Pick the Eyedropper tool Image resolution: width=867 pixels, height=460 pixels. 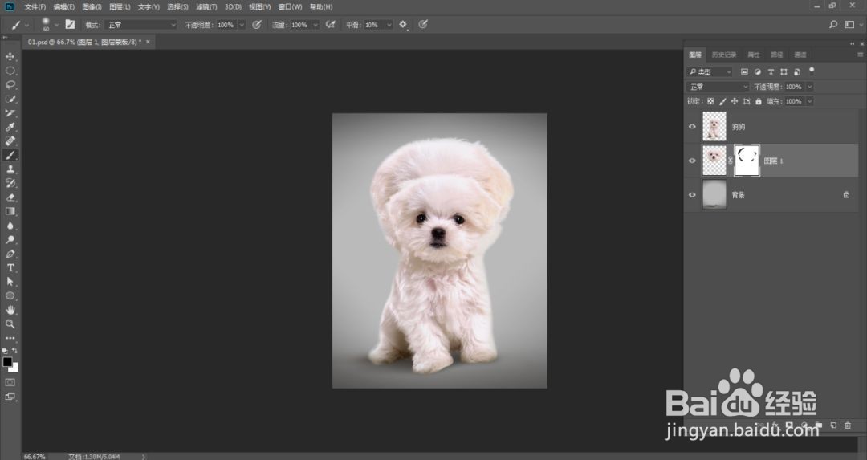pos(10,127)
